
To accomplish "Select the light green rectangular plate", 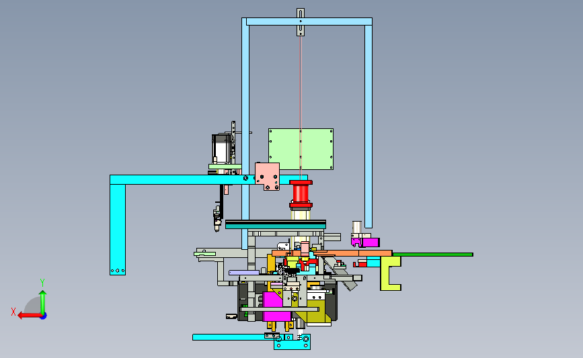I will point(301,149).
